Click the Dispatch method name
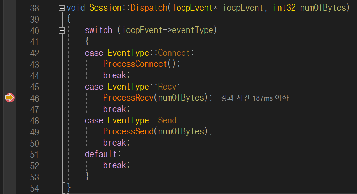The image size is (357, 194). pyautogui.click(x=149, y=8)
